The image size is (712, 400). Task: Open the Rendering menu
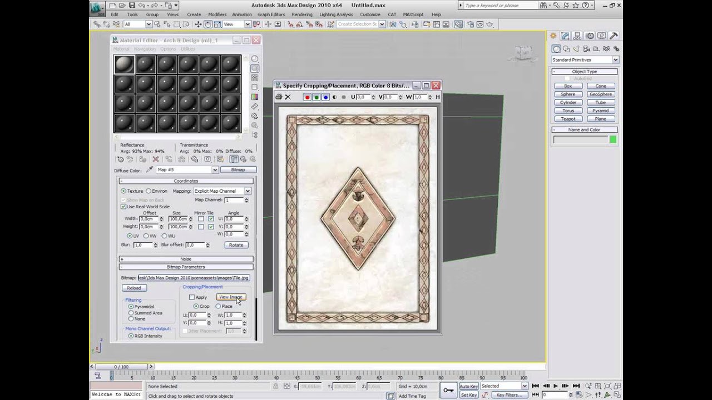click(x=302, y=14)
